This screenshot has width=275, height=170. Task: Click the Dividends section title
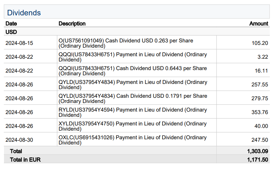24,13
